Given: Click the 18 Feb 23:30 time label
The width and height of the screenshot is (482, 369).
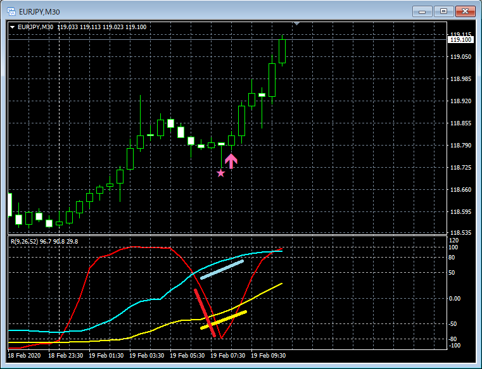Looking at the screenshot, I should coord(65,356).
